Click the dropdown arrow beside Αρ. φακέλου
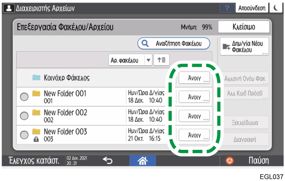The height and width of the screenshot is (181, 285). (148, 60)
